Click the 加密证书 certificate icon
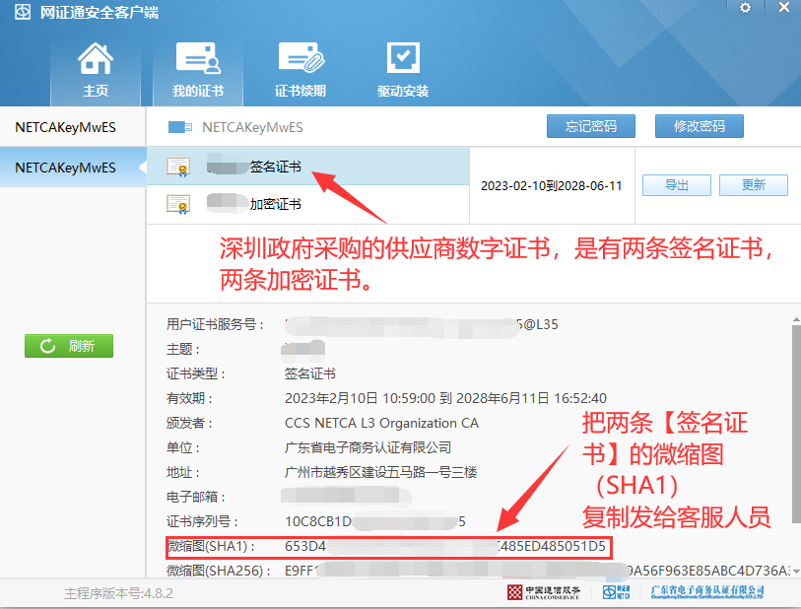This screenshot has height=609, width=801. pos(178,204)
